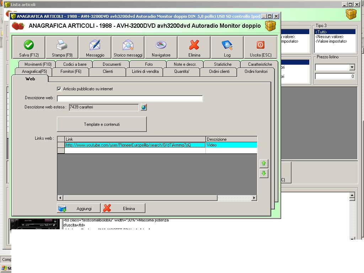Move link down with green arrow

coord(264,173)
